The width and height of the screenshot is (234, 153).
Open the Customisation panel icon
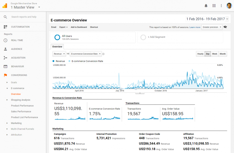(6, 27)
